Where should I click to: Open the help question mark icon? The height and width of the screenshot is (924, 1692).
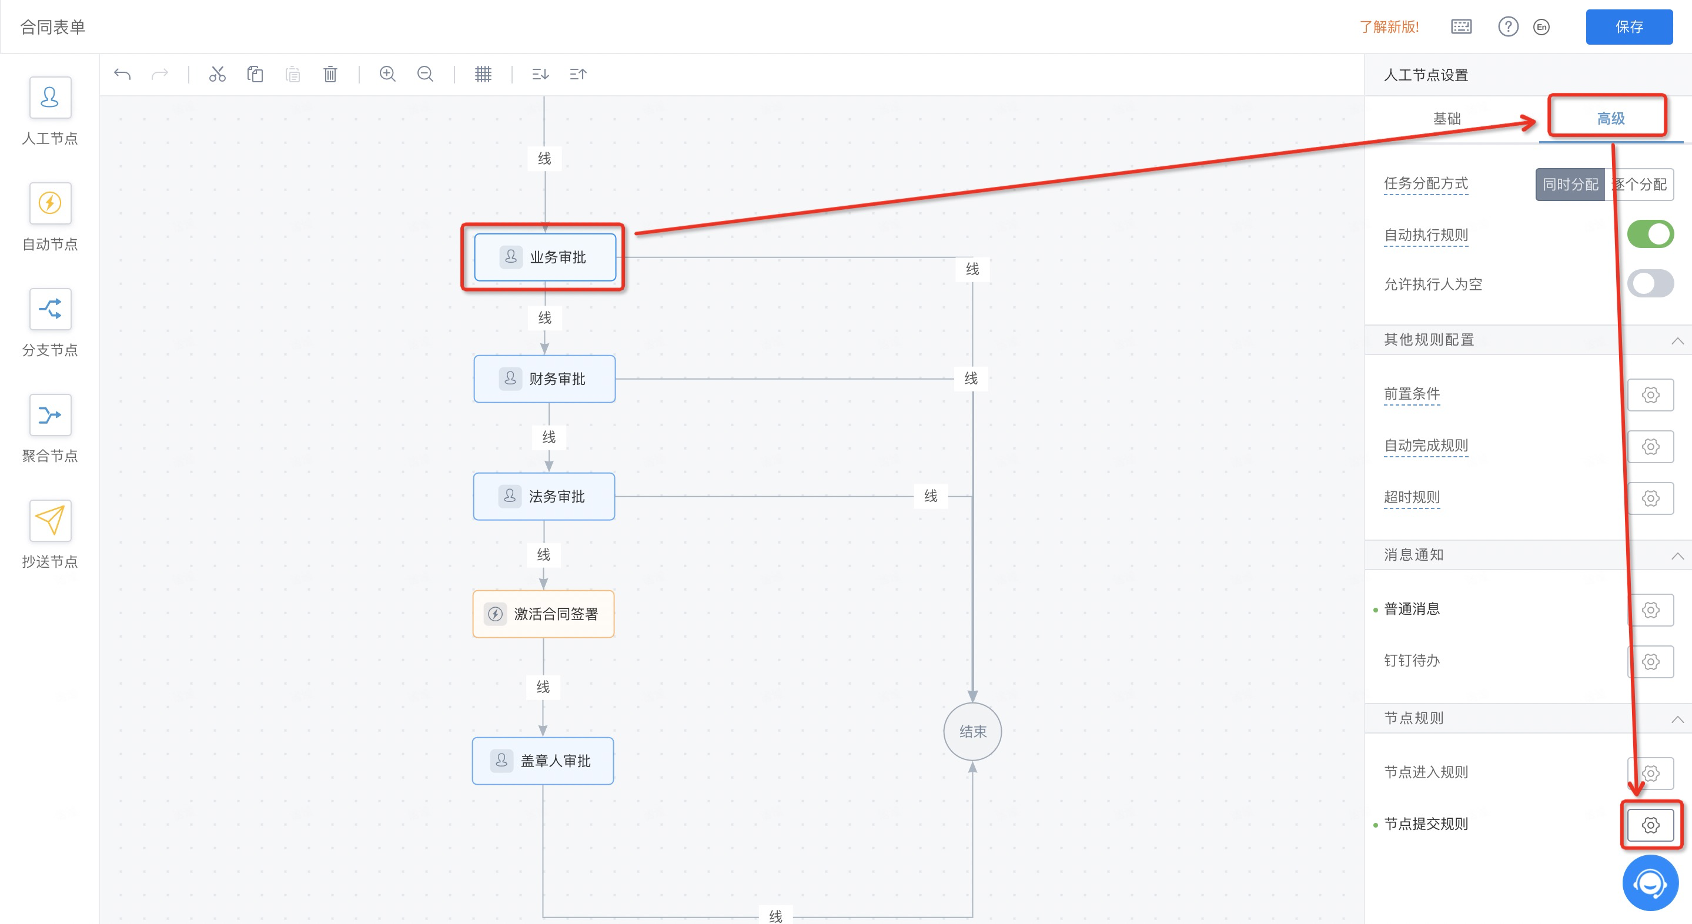(x=1507, y=27)
